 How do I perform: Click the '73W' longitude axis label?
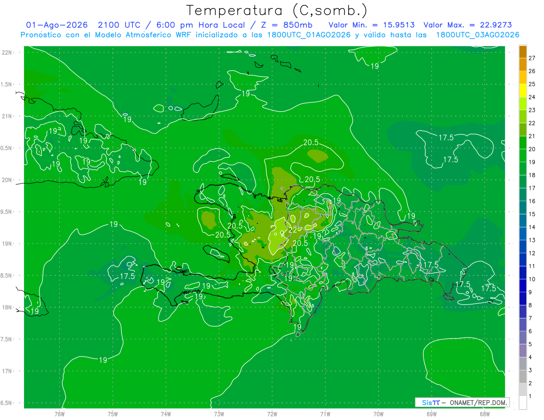pyautogui.click(x=219, y=414)
